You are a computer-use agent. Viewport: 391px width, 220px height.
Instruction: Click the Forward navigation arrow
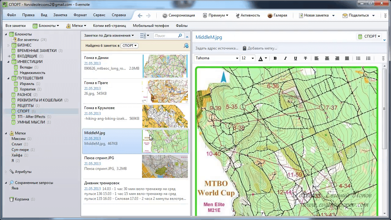click(148, 16)
